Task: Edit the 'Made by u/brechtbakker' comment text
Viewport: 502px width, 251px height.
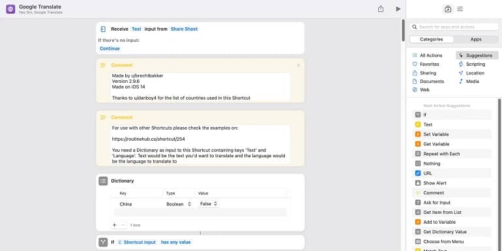Action: [138, 76]
